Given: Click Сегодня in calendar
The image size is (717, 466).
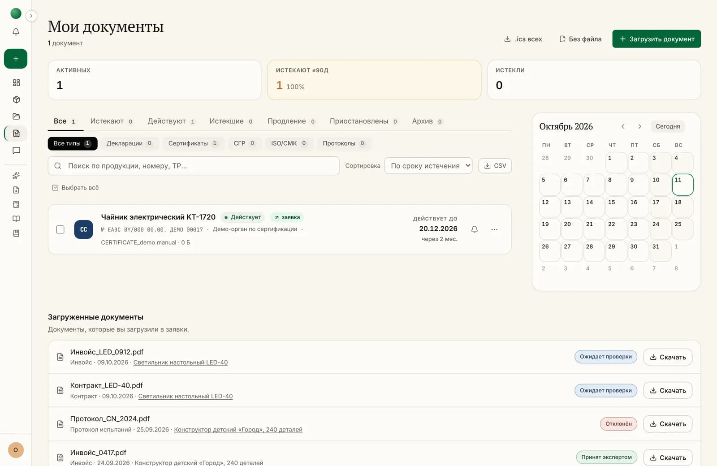Looking at the screenshot, I should click(x=668, y=126).
